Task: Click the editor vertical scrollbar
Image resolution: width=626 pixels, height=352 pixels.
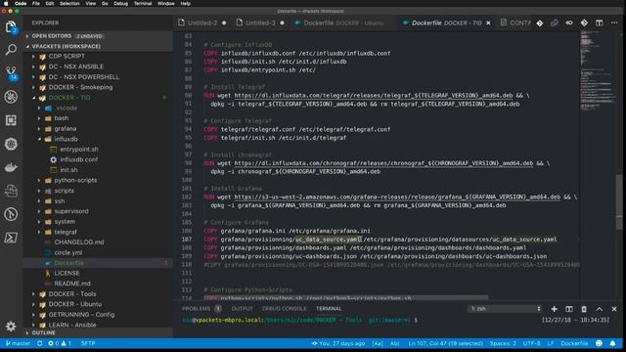Action: (619, 201)
